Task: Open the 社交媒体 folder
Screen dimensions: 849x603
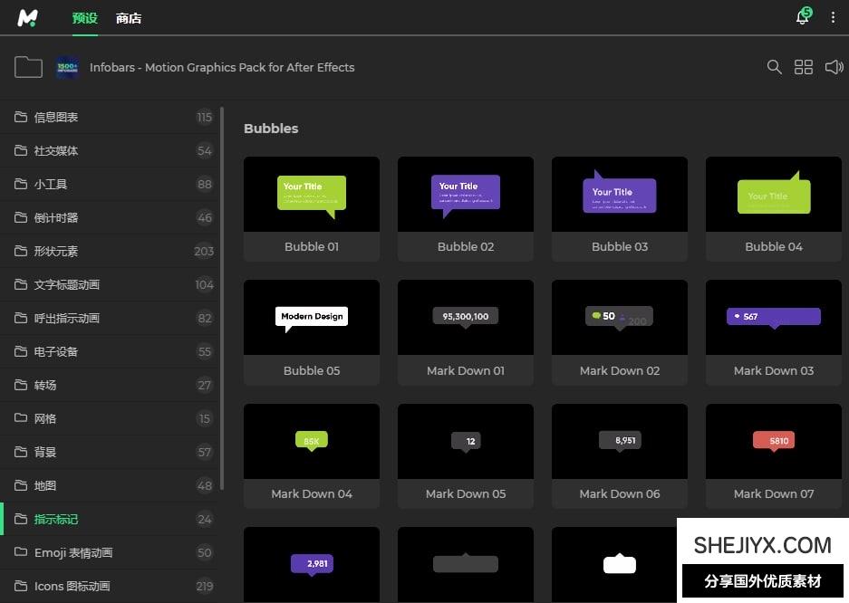Action: pyautogui.click(x=56, y=150)
